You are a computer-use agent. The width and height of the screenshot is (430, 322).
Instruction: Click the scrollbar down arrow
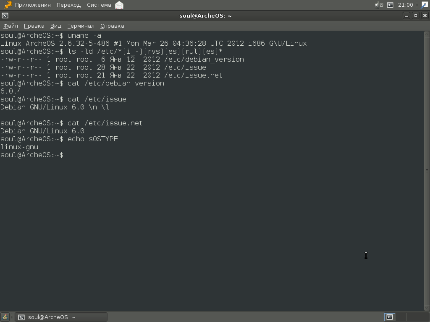point(427,308)
